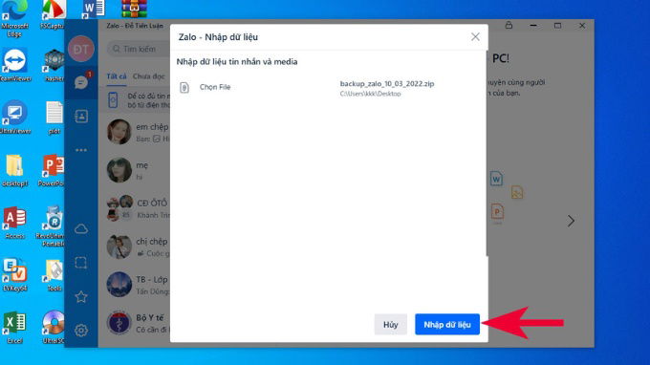This screenshot has height=365, width=650.
Task: Click the Chọn File document icon
Action: (184, 87)
